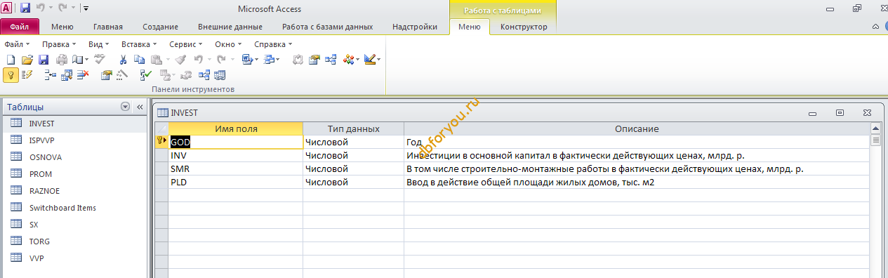
Task: Minimize the ribbon with the caret
Action: pos(875,27)
